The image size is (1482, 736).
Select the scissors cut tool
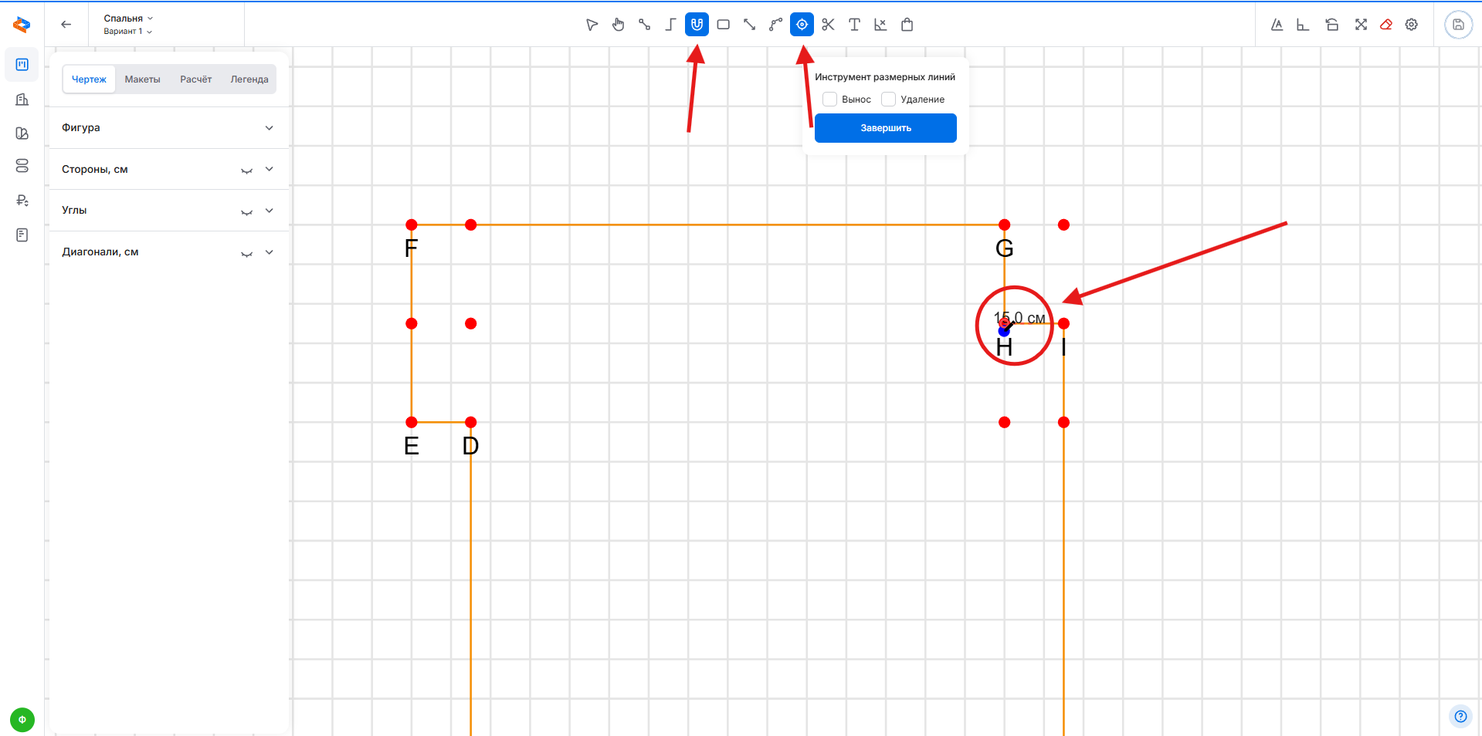click(x=828, y=25)
